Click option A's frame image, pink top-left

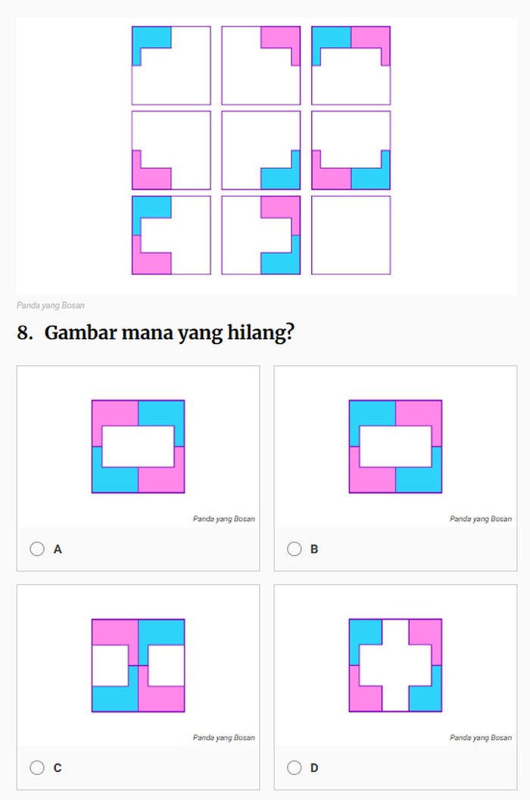coord(138,446)
